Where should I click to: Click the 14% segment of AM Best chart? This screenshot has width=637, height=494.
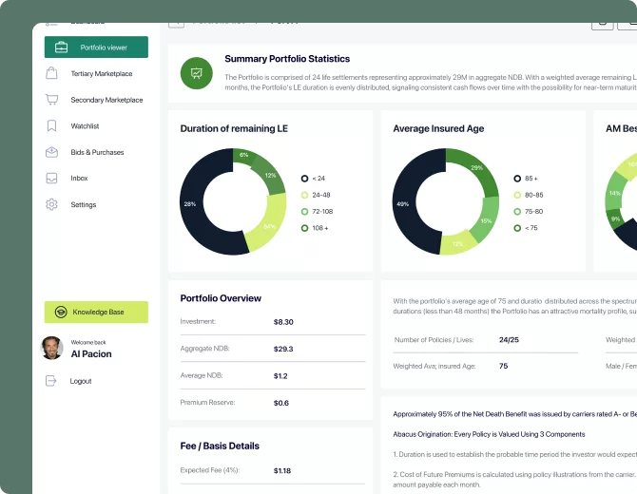tap(614, 193)
